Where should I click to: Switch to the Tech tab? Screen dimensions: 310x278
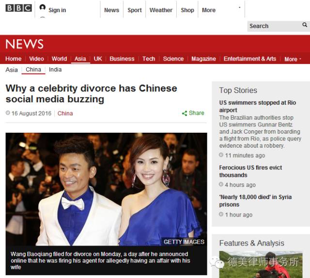(x=149, y=59)
